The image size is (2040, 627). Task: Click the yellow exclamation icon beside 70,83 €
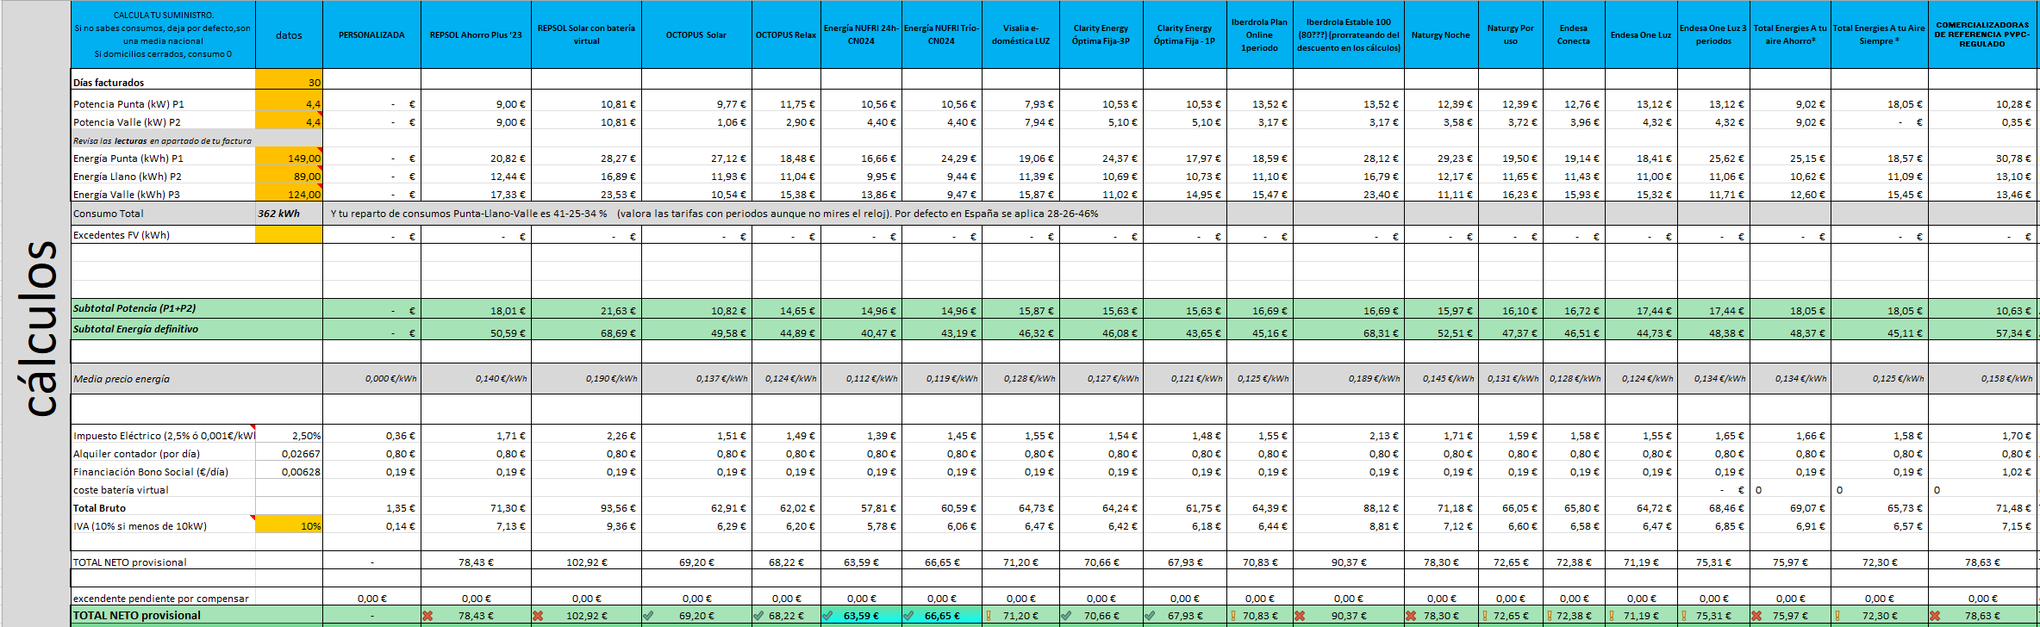point(1234,616)
